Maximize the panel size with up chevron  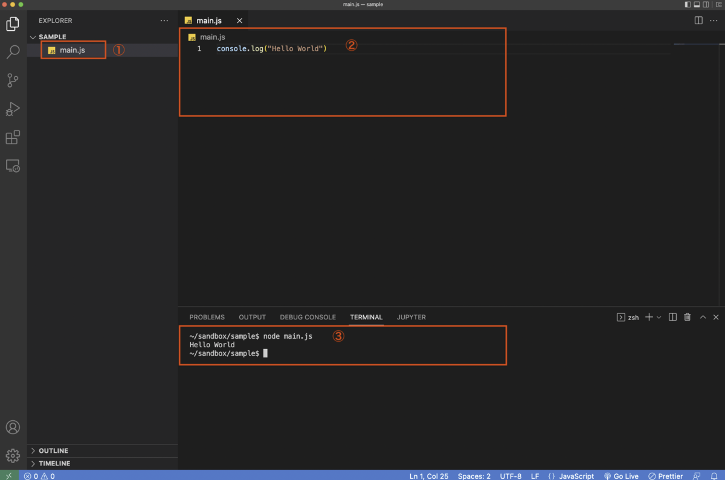[703, 317]
